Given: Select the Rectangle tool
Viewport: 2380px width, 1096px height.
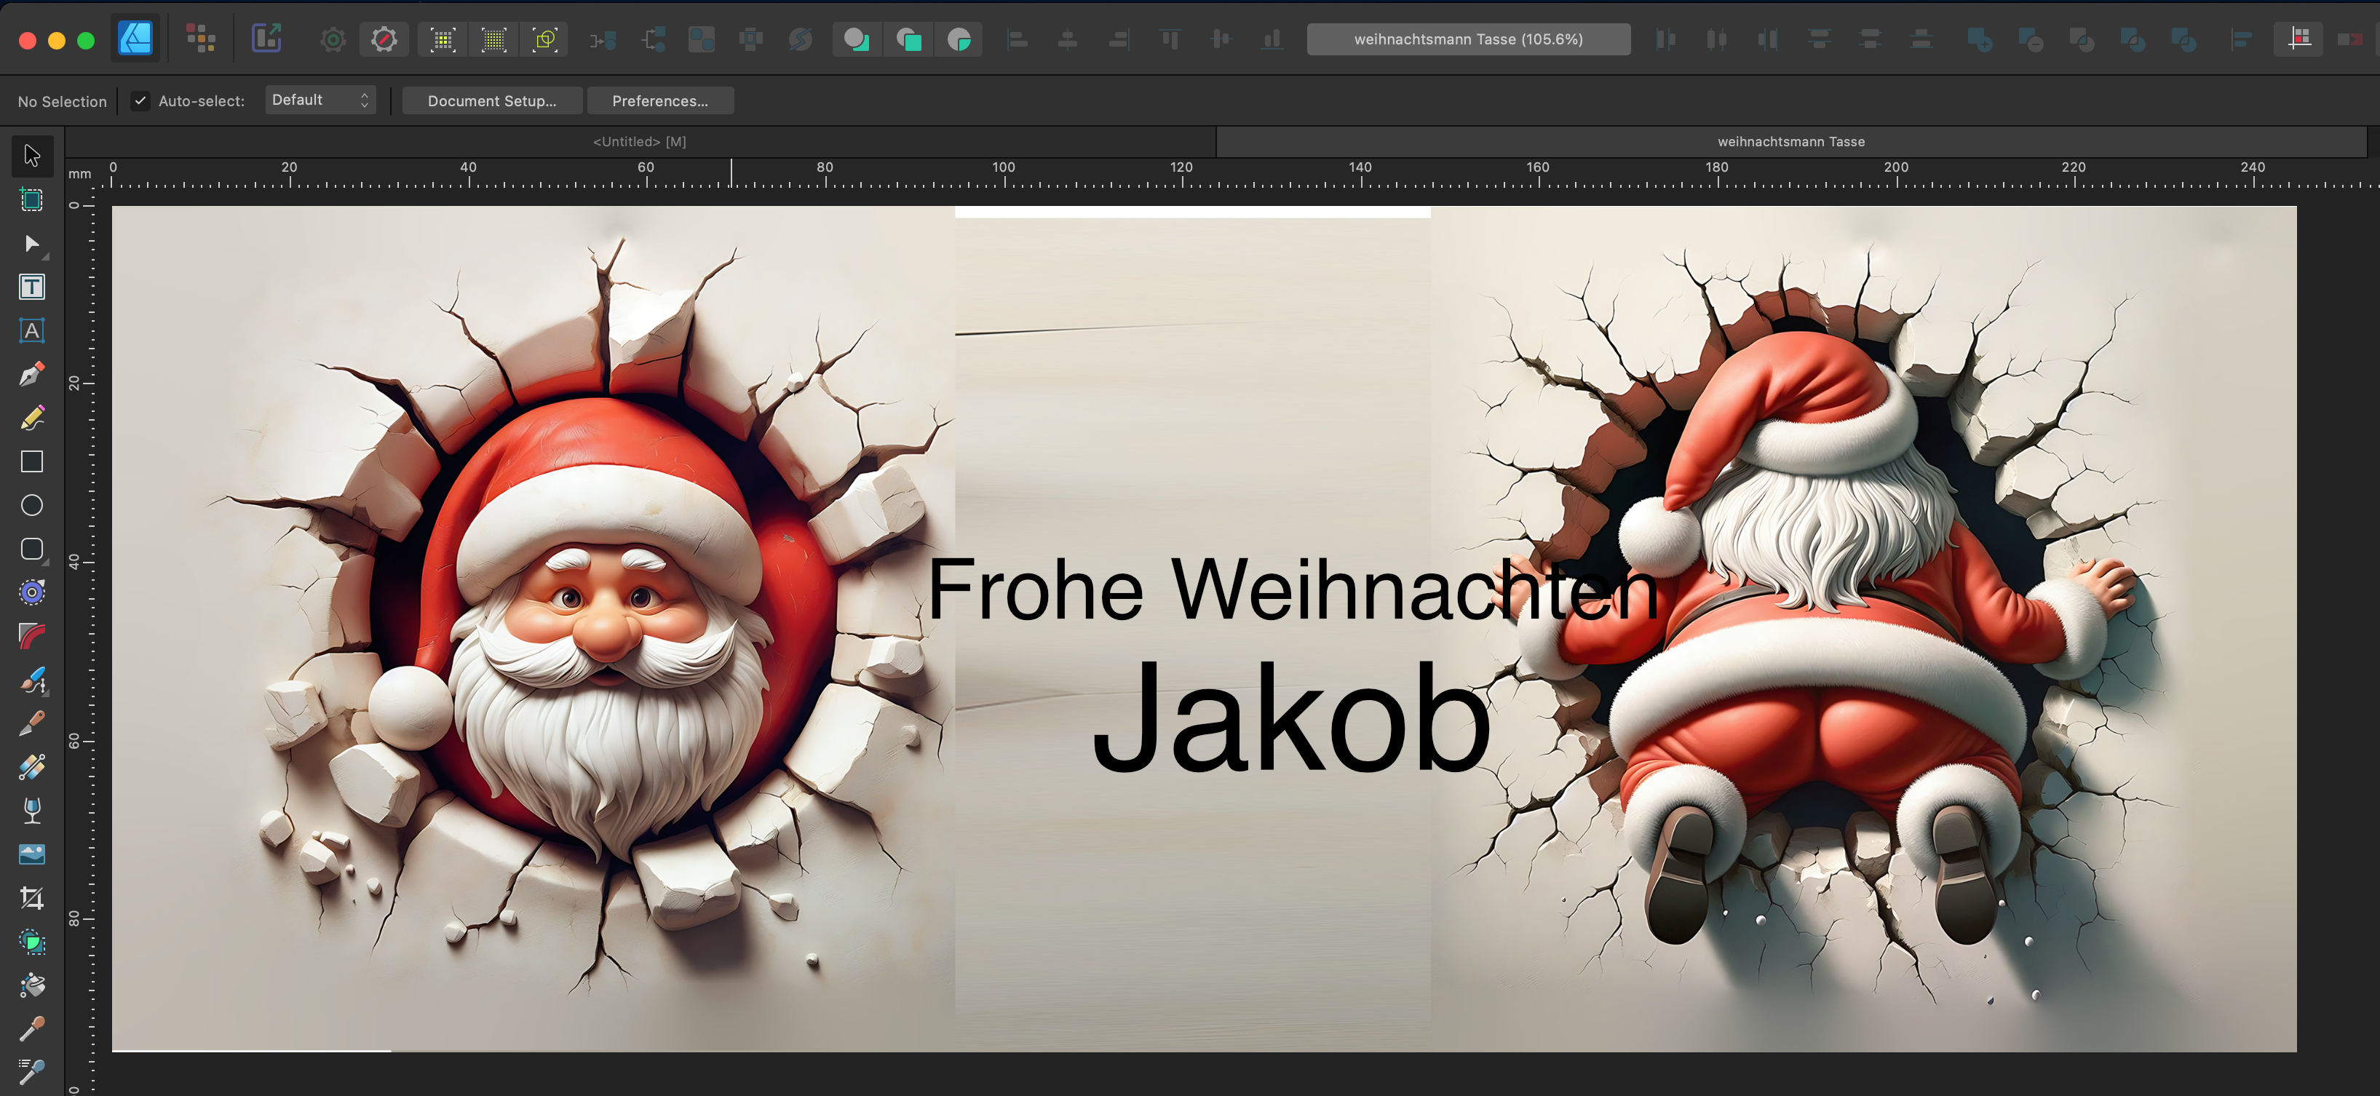Looking at the screenshot, I should 31,461.
